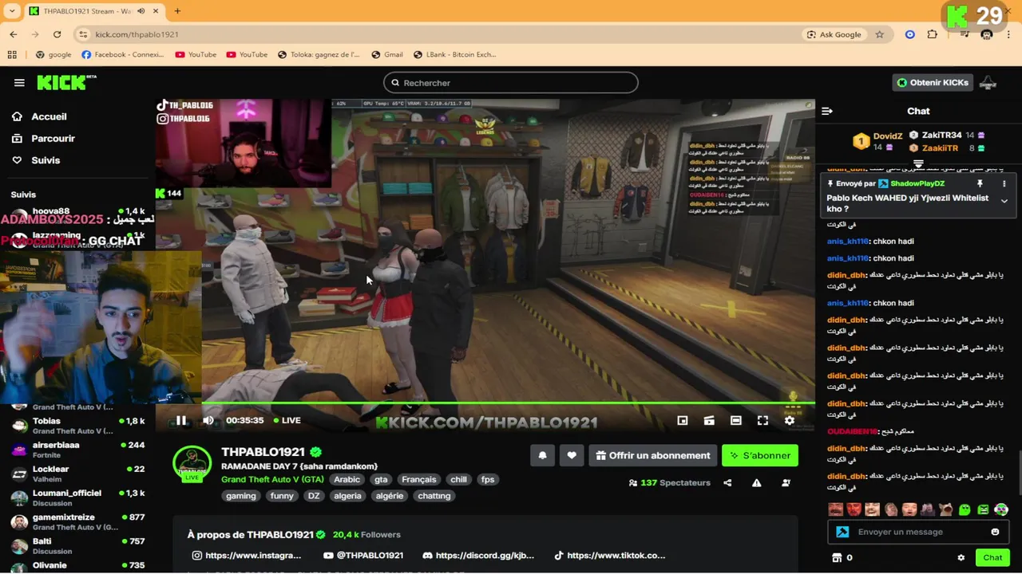The height and width of the screenshot is (574, 1022).
Task: Open airserbiaaa channel in sidebar
Action: [x=77, y=450]
